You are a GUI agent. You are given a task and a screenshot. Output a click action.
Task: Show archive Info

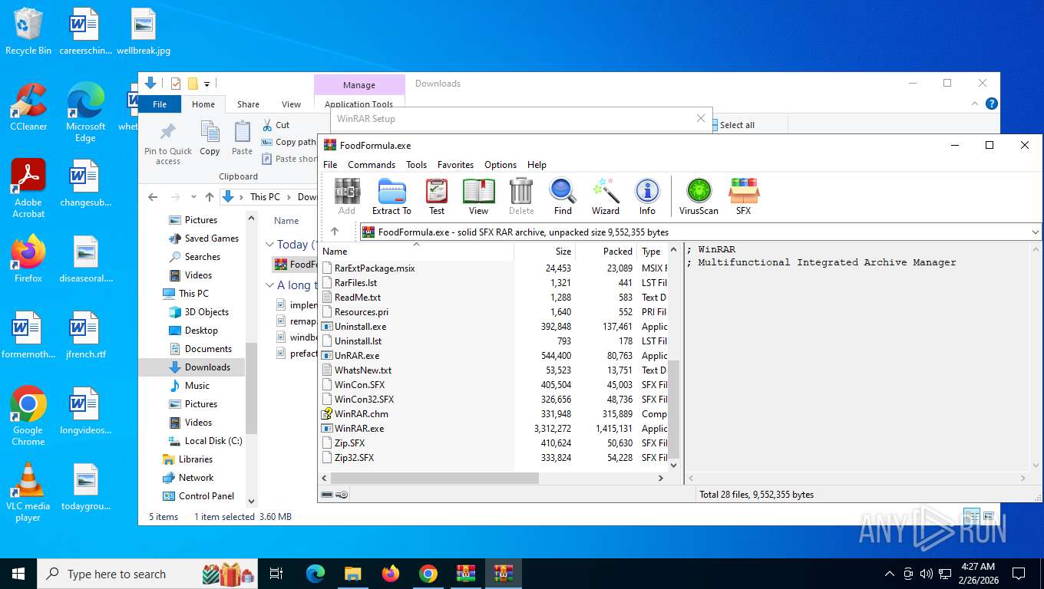click(x=647, y=196)
